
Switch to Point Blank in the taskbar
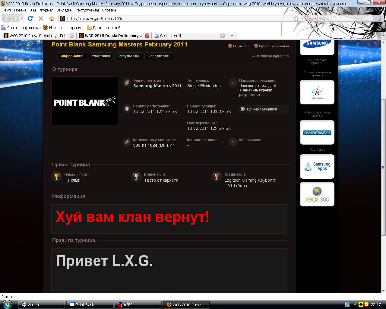(90, 304)
